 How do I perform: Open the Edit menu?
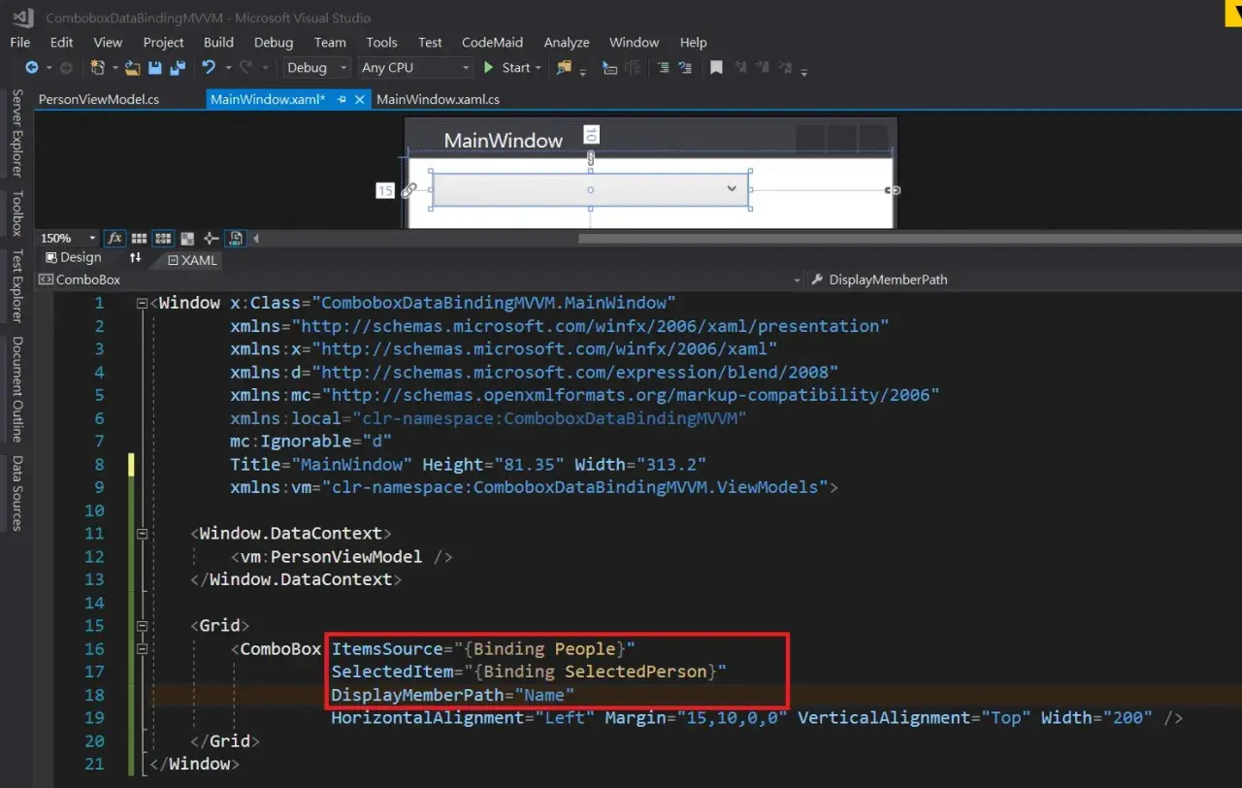coord(61,42)
